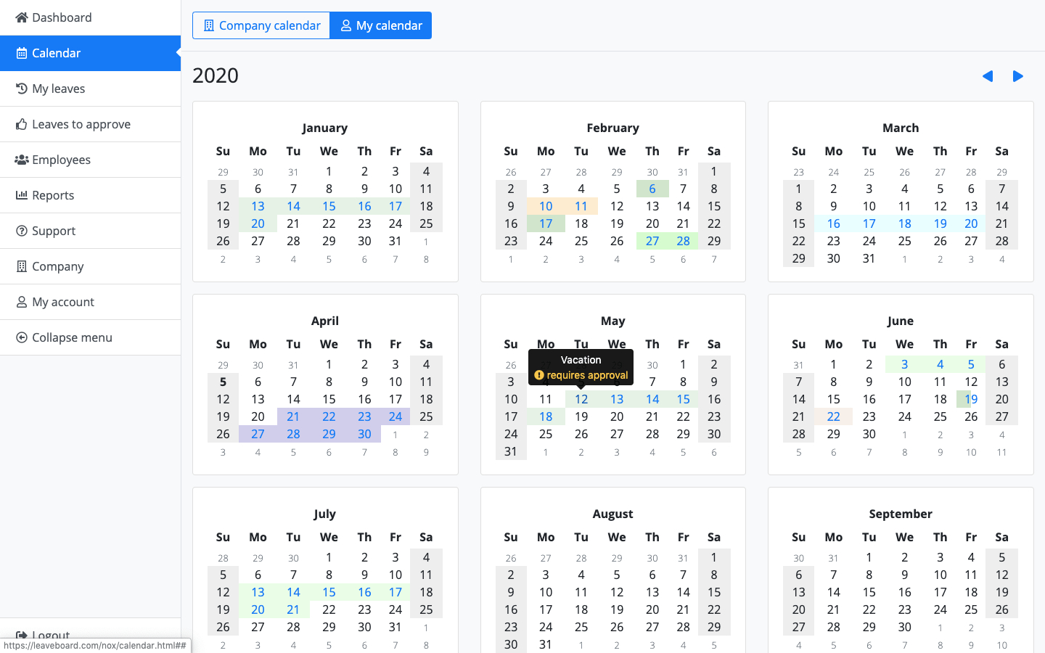Select July 21 leave day

point(293,609)
